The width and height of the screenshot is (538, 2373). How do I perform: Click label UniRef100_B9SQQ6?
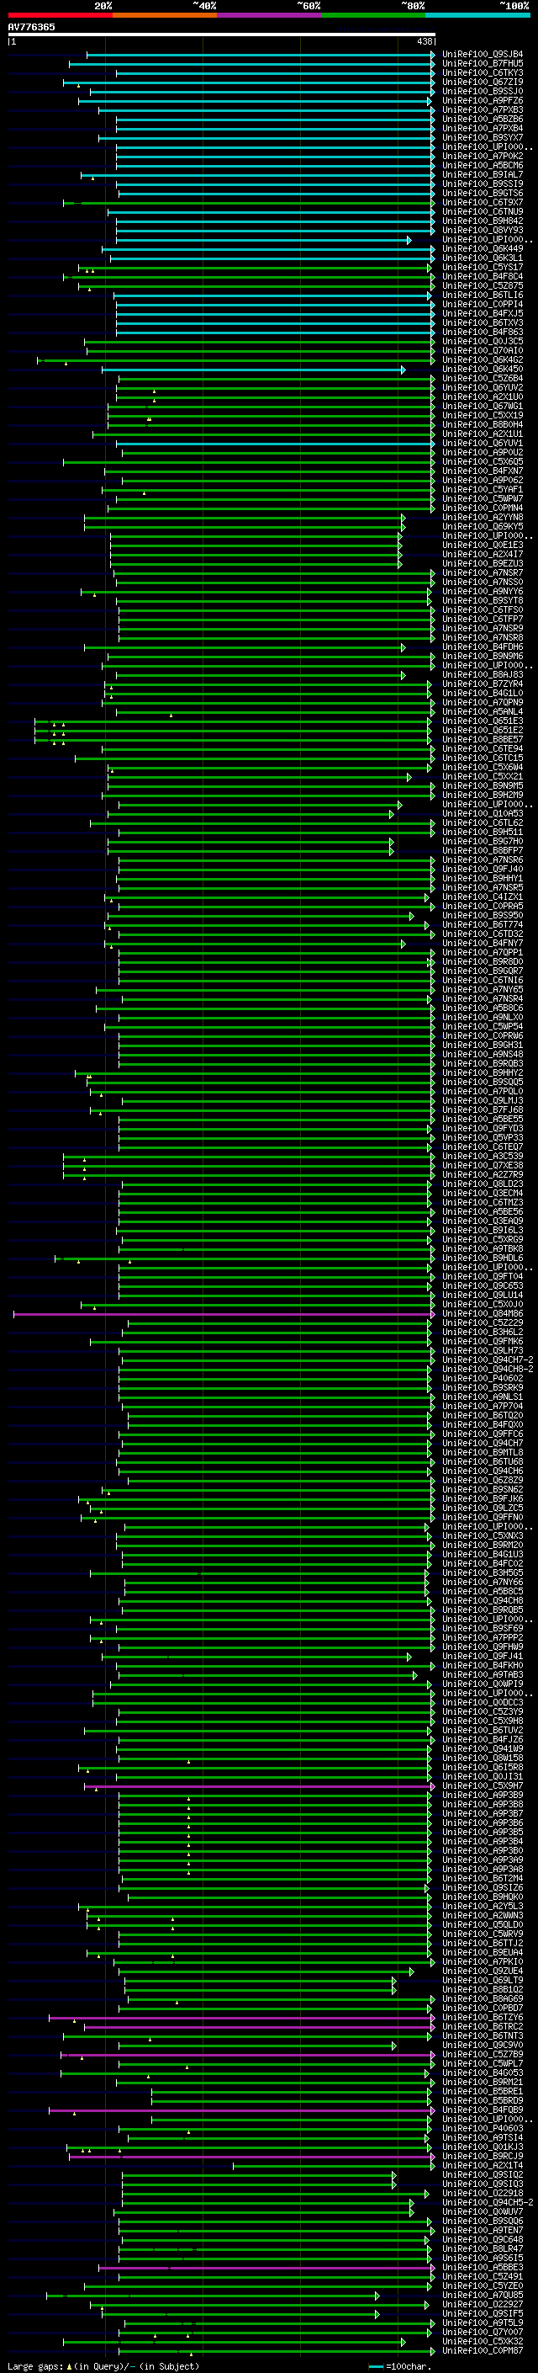click(483, 2221)
